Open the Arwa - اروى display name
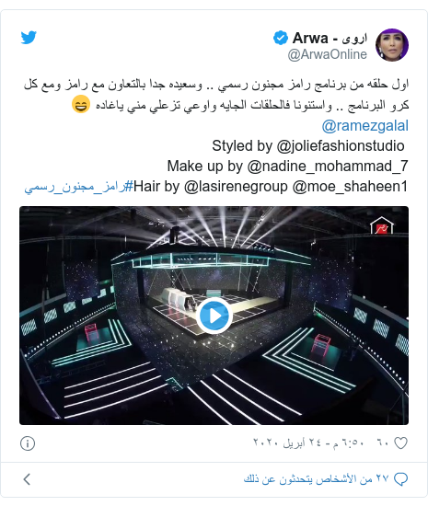Viewport: 428px width, 506px height. tap(330, 38)
